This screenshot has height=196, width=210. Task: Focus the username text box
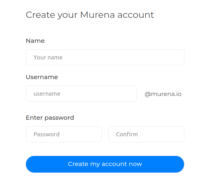[81, 94]
